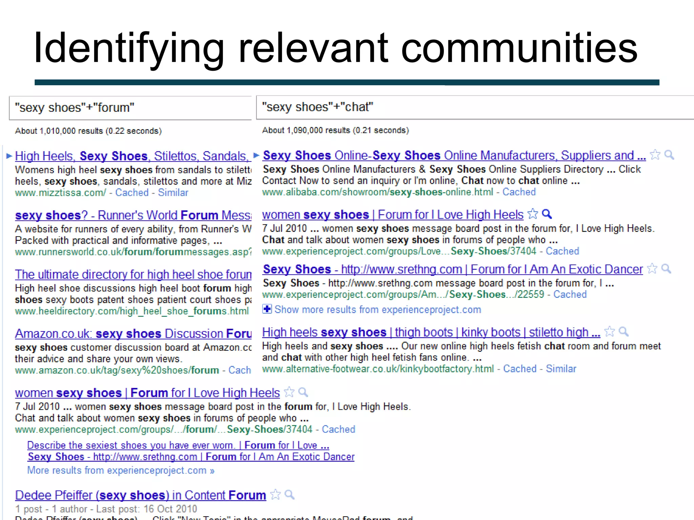Open Similar link of alternative-footwear.co.uk result

(561, 369)
